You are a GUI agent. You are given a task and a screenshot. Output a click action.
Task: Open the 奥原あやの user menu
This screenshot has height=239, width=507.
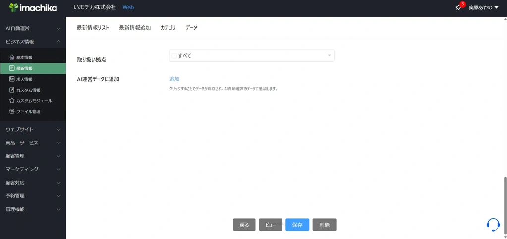coord(483,7)
